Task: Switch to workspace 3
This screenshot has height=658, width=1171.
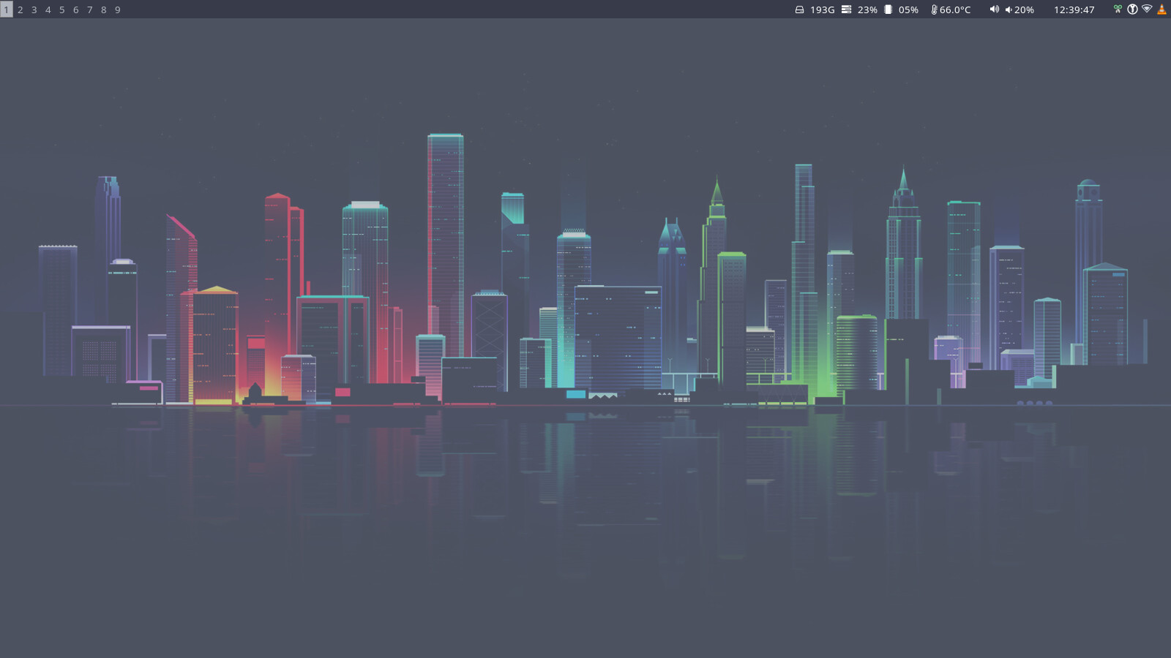Action: point(34,10)
